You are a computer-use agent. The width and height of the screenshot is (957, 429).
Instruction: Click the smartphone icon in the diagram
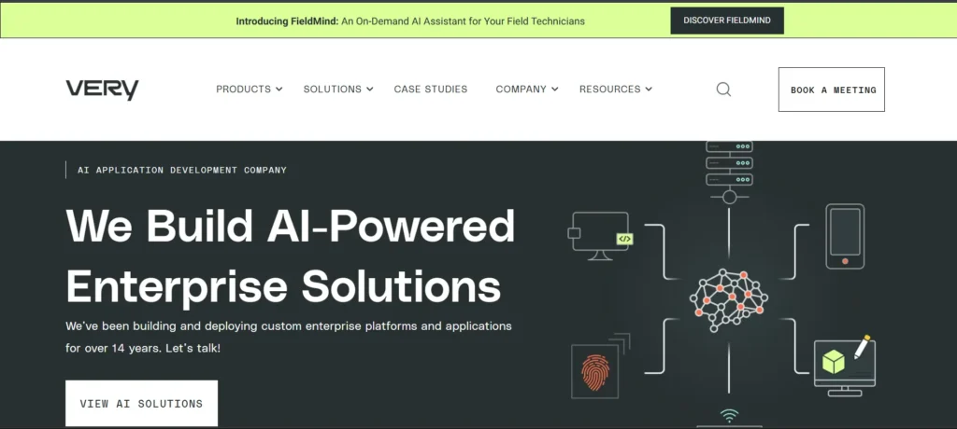(x=844, y=235)
